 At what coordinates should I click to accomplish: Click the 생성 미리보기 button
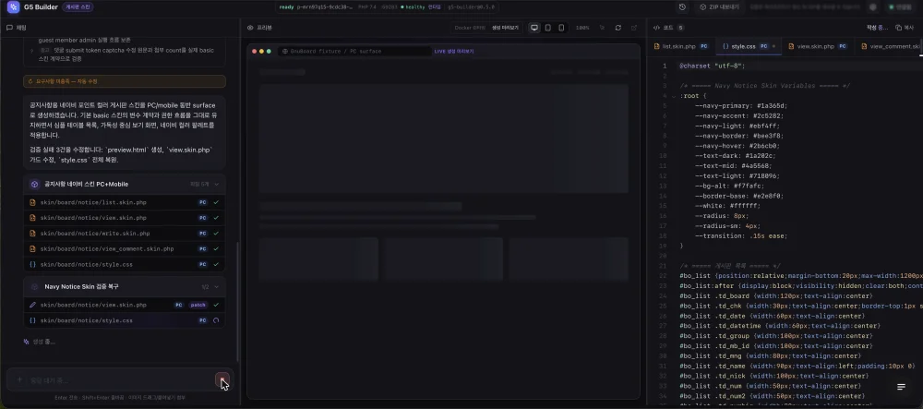click(x=505, y=28)
